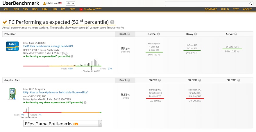The height and width of the screenshot is (132, 256).
Task: Click the '5% 119 fps' DX9 result
Action: pyautogui.click(x=155, y=101)
